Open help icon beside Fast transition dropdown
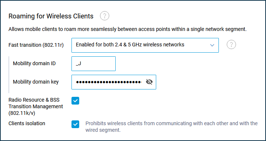This screenshot has width=266, height=141. [231, 45]
